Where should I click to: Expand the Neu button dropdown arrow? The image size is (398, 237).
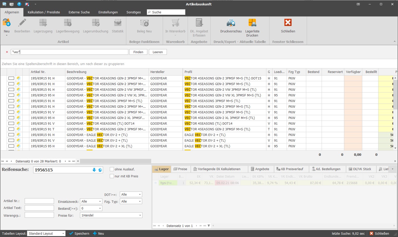(x=7, y=35)
